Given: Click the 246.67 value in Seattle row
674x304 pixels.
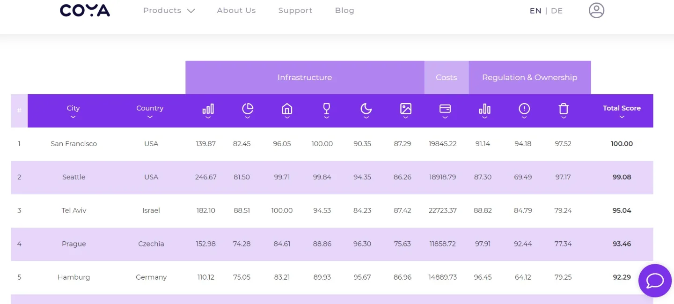Looking at the screenshot, I should coord(206,177).
